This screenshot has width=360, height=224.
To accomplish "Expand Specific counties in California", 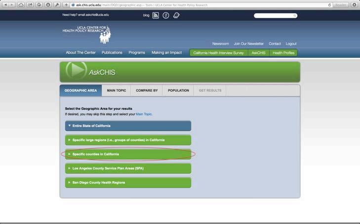I will point(128,154).
